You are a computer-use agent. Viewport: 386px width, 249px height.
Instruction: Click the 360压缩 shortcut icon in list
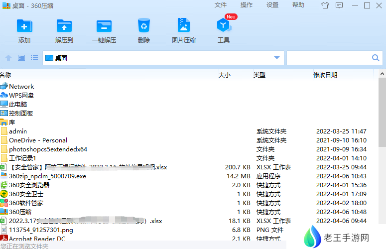click(x=4, y=212)
